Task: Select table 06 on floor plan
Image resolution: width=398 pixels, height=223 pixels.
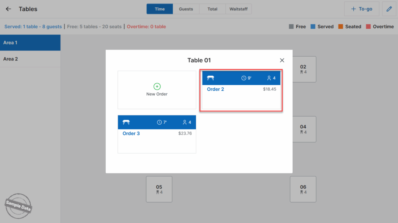Action: (303, 189)
